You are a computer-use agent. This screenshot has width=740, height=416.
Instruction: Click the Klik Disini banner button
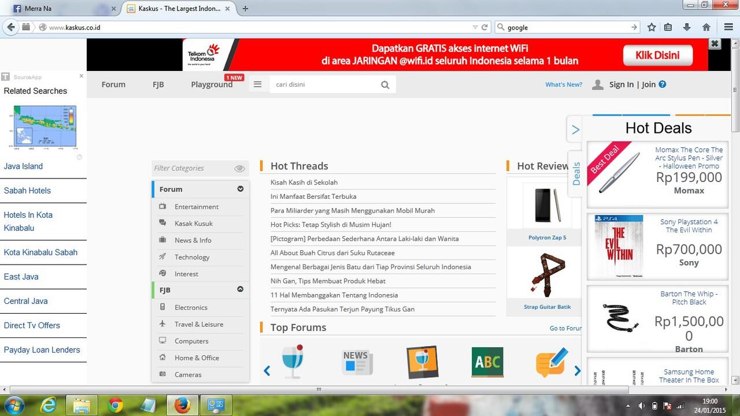(x=658, y=55)
